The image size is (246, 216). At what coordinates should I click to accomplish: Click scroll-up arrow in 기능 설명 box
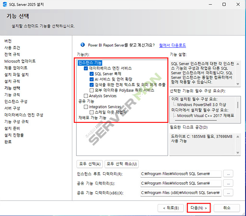[x=238, y=64]
